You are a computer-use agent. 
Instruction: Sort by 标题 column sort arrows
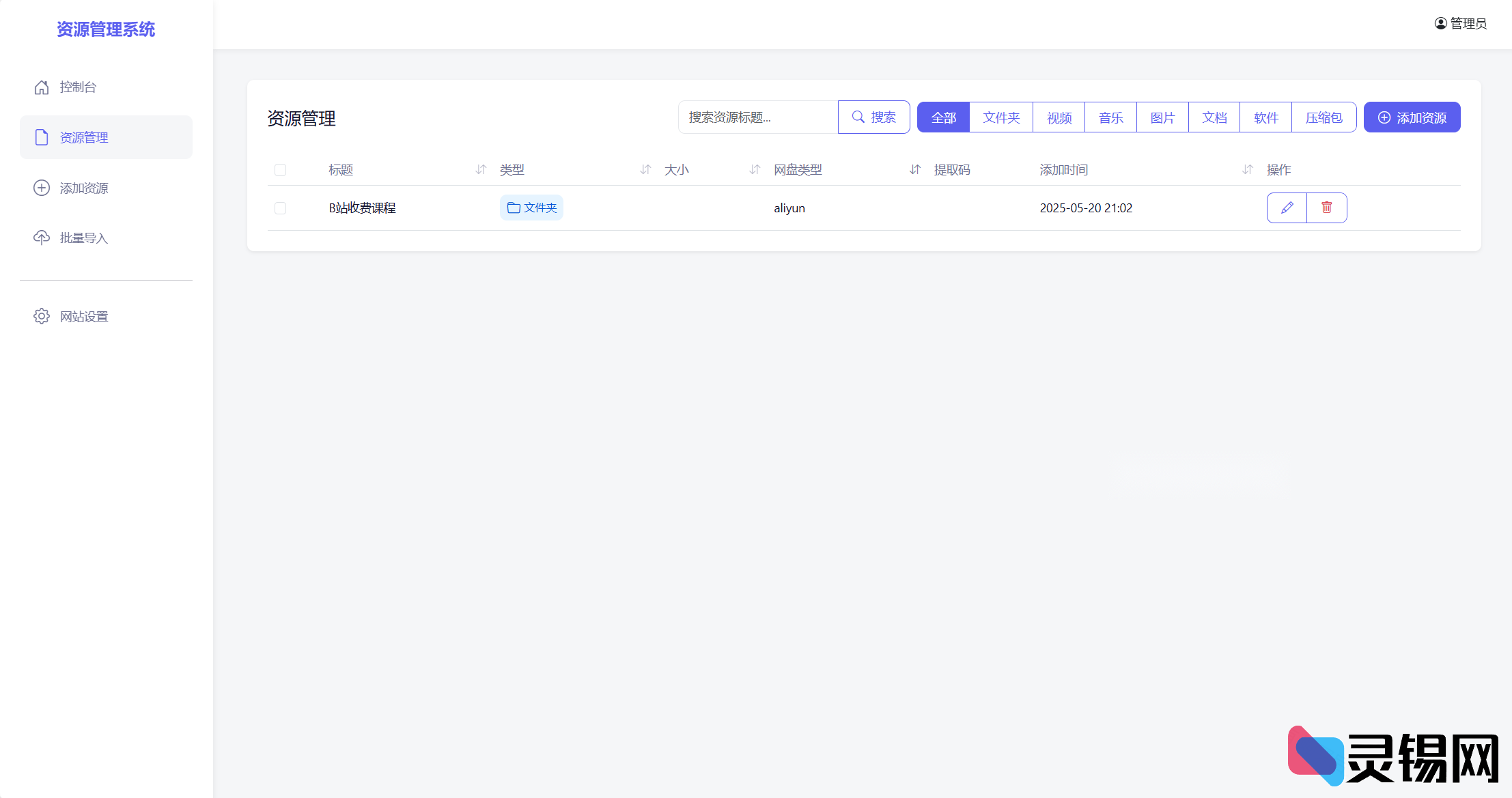[481, 169]
